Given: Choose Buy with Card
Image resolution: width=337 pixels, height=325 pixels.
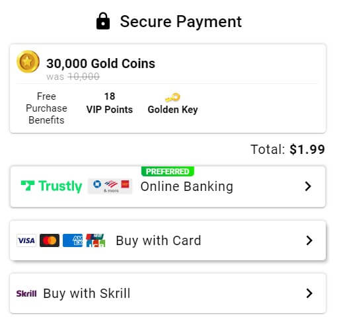Looking at the screenshot, I should [168, 240].
